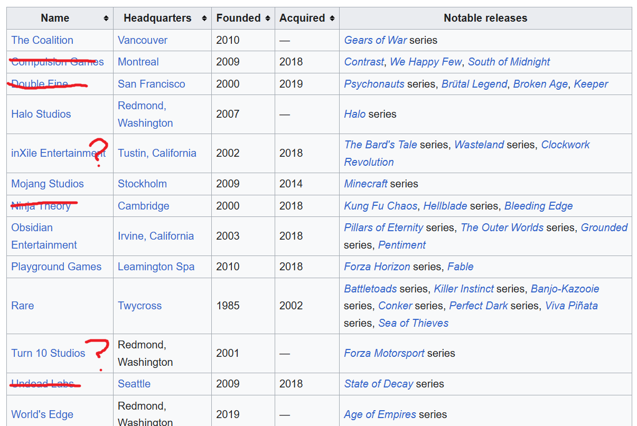
Task: Open Double Fine link
Action: pyautogui.click(x=40, y=84)
